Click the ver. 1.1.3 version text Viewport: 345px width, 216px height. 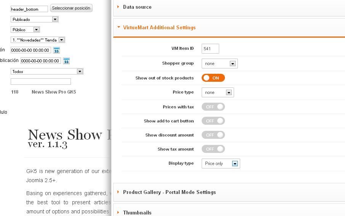(48, 145)
